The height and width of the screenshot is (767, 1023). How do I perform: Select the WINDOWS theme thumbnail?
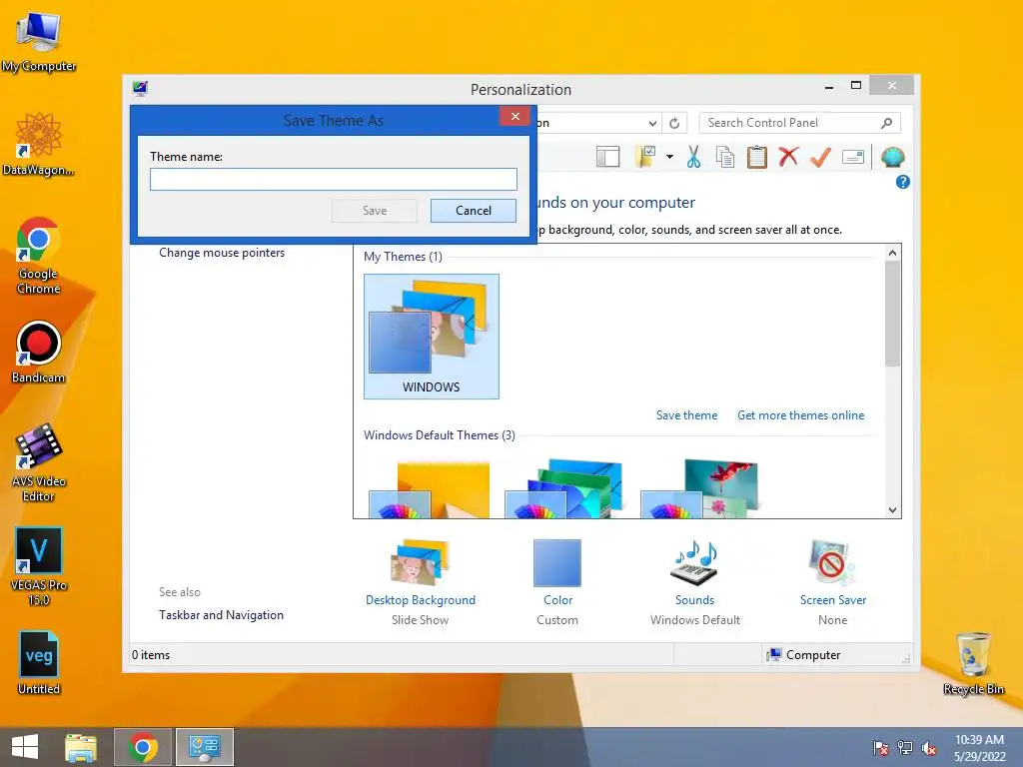click(x=432, y=337)
